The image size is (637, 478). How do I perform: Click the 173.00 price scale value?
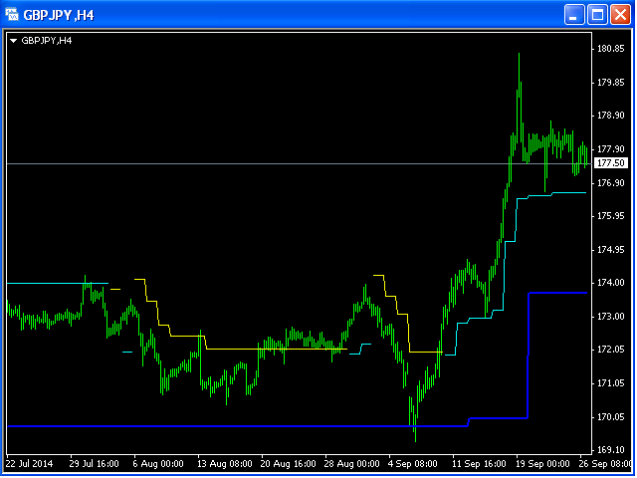(610, 317)
